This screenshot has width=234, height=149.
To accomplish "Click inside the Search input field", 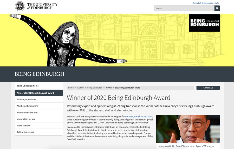I will pyautogui.click(x=184, y=9).
